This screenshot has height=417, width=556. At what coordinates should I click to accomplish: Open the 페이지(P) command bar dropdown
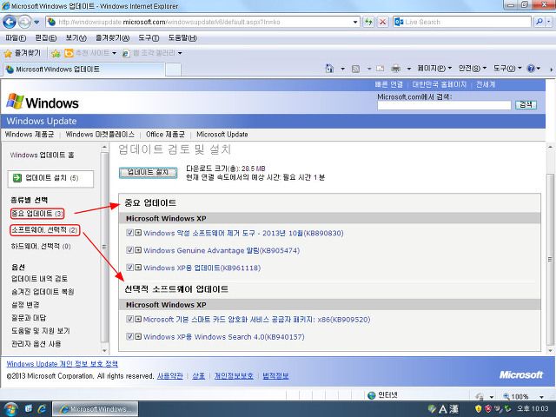pos(434,68)
